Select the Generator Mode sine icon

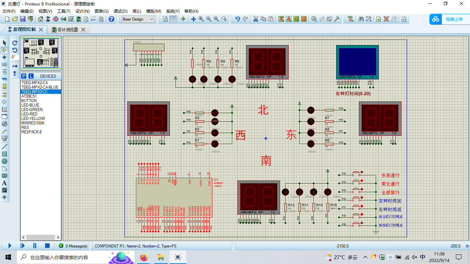click(4, 124)
